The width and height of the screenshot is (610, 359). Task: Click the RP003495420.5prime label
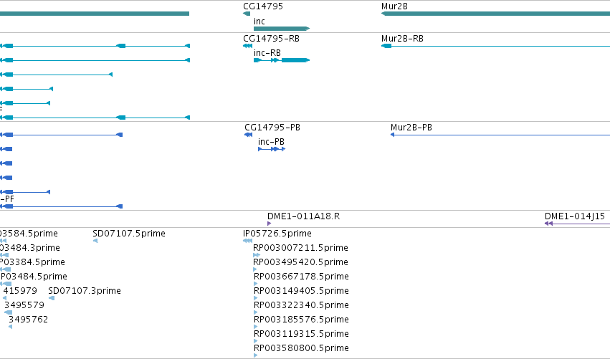(x=300, y=262)
